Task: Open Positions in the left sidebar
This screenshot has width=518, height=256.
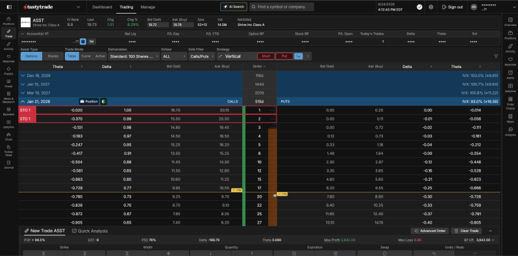Action: click(x=8, y=21)
